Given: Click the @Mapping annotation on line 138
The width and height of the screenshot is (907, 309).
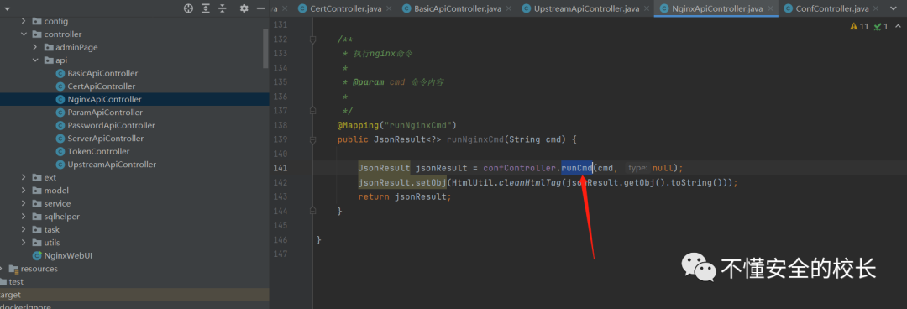Looking at the screenshot, I should tap(357, 125).
